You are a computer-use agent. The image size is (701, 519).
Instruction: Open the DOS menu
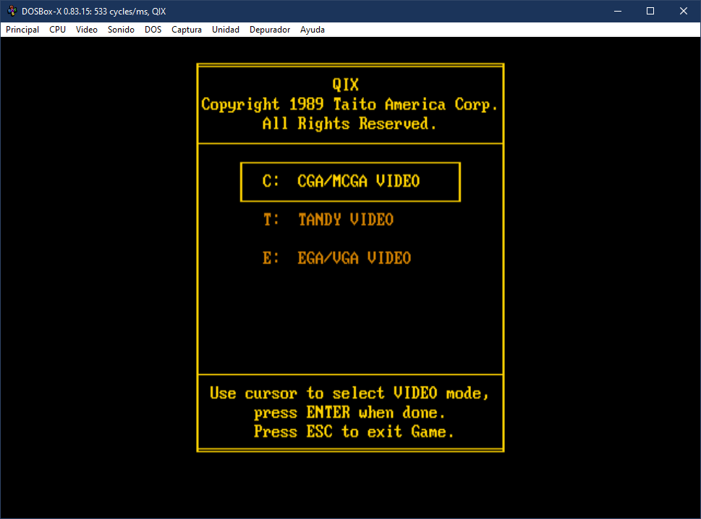pos(153,30)
